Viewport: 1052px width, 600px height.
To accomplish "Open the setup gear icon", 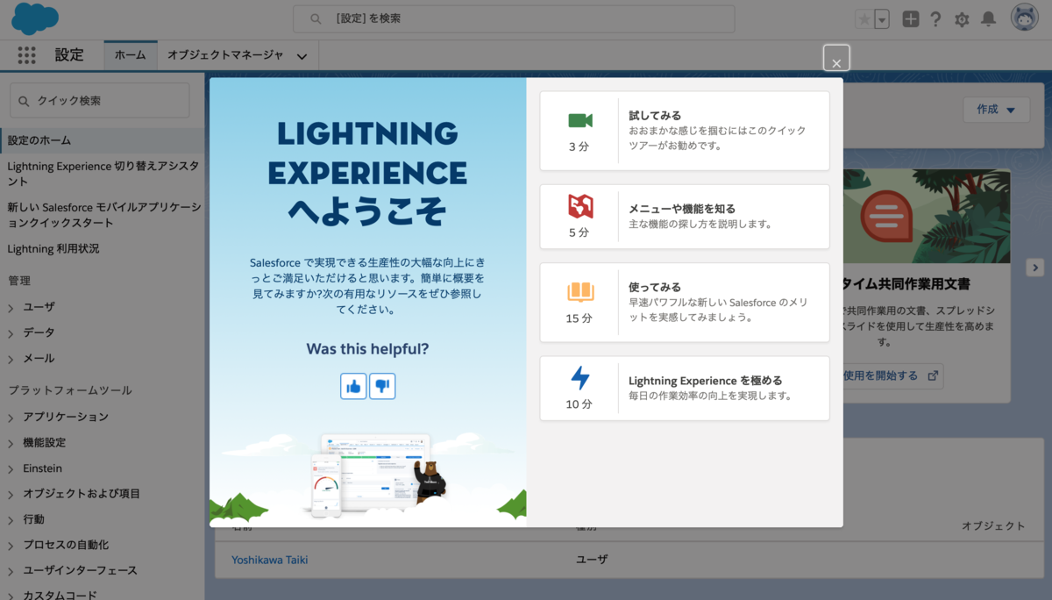I will pyautogui.click(x=962, y=19).
